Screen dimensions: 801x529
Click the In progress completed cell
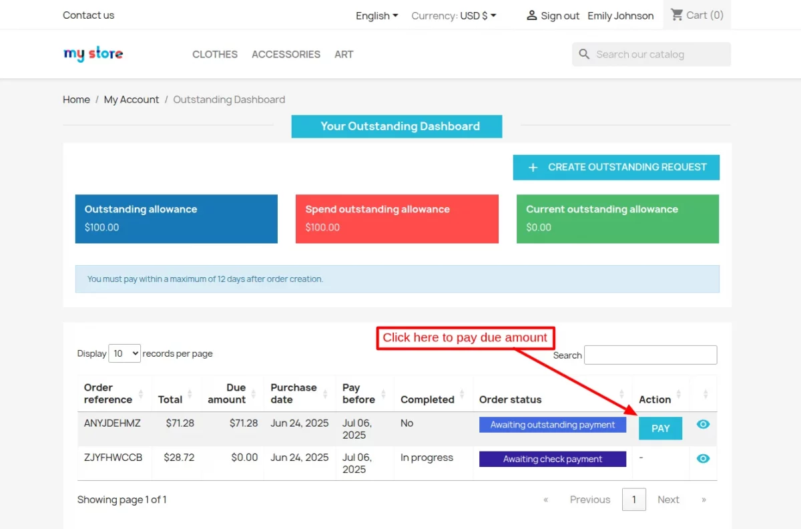click(427, 458)
